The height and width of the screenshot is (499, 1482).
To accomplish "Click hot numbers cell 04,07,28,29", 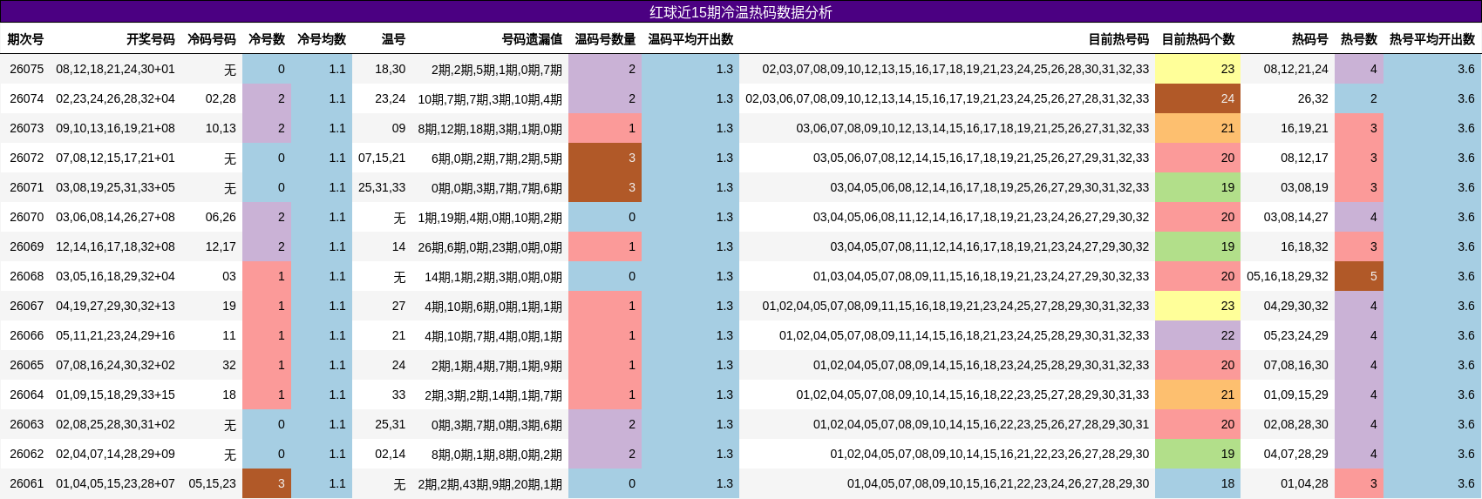I will tap(1296, 454).
